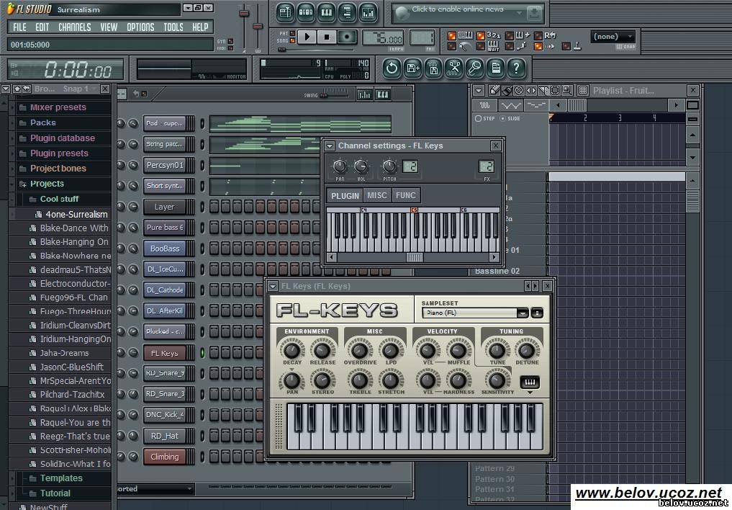732x510 pixels.
Task: Open the project info document button
Action: click(x=495, y=68)
